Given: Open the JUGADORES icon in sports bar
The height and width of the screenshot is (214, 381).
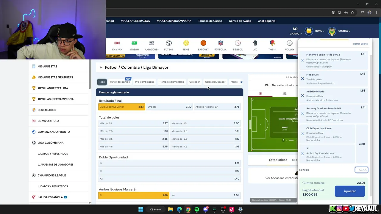Looking at the screenshot, I should [152, 43].
